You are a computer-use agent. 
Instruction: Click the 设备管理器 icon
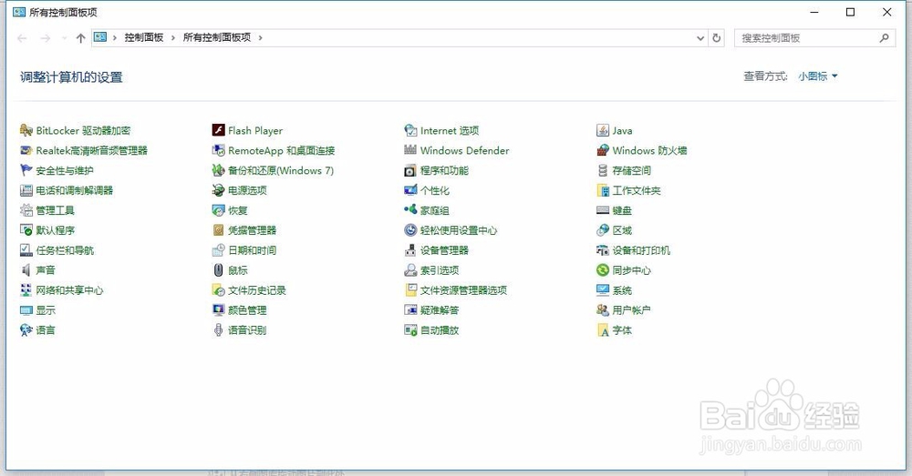point(410,250)
